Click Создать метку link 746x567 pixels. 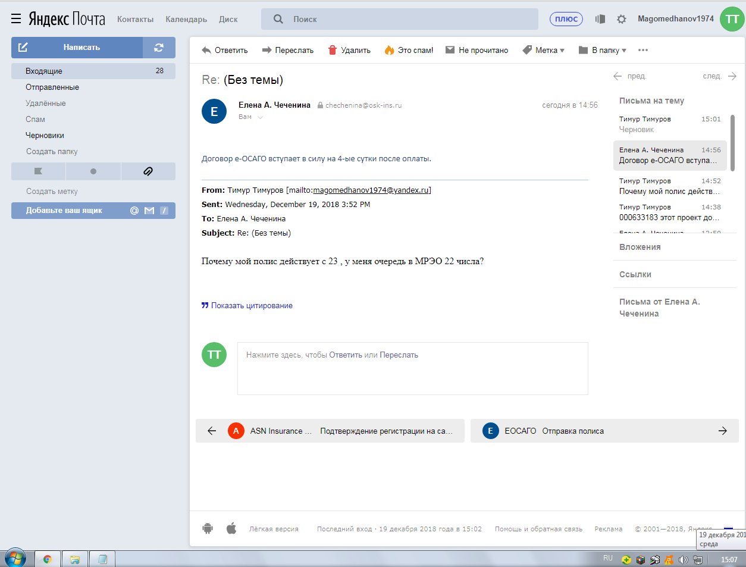click(52, 191)
